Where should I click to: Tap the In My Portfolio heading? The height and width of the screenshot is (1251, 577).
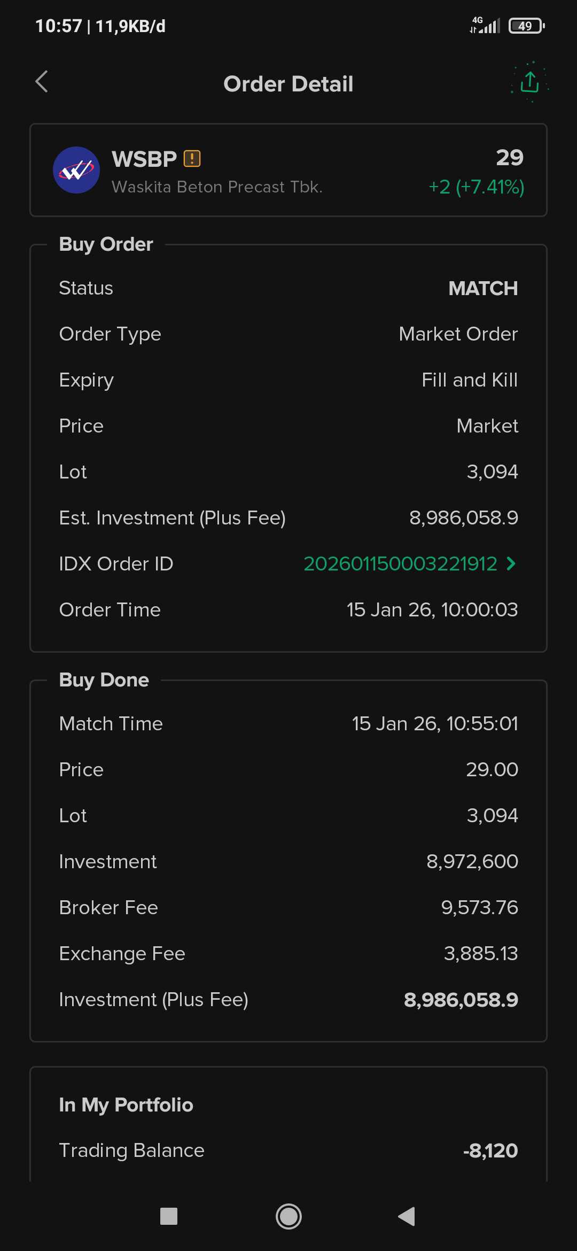pos(126,1105)
